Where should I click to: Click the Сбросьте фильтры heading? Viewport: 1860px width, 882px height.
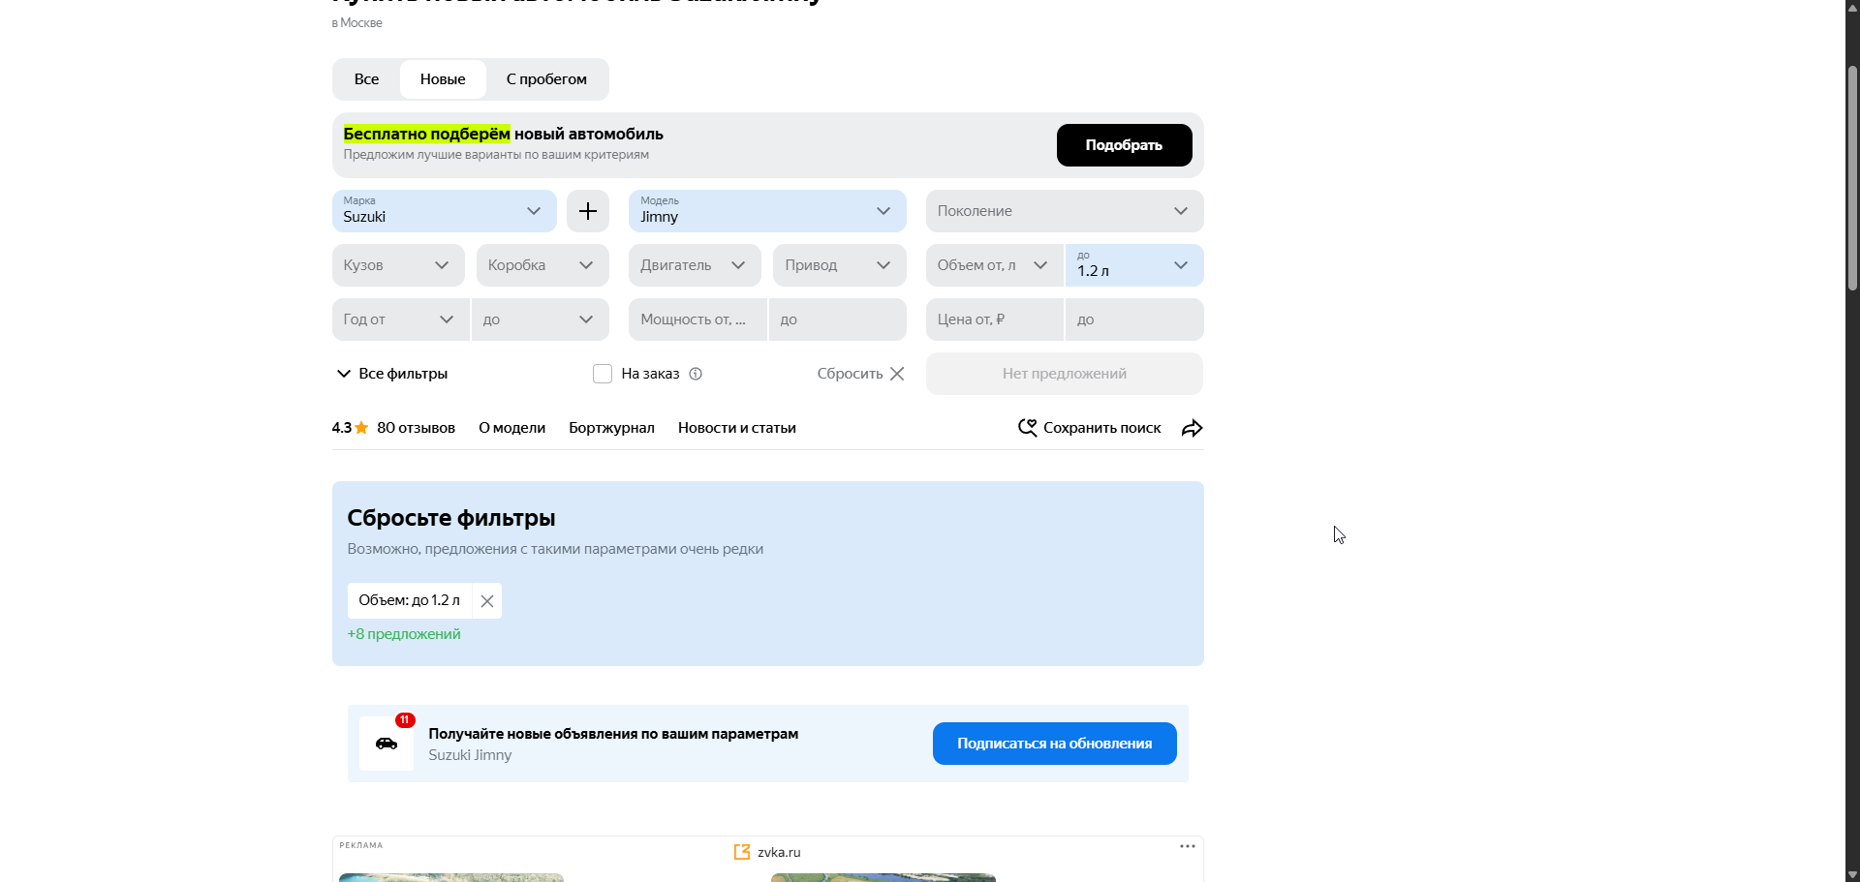[451, 518]
